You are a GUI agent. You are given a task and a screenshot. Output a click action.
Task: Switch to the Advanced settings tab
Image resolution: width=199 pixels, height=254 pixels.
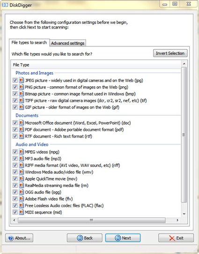point(67,43)
